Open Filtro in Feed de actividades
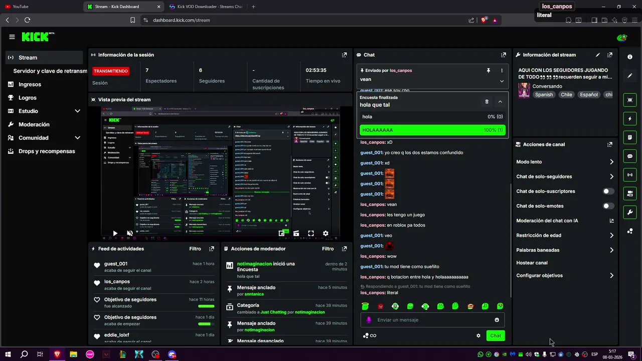The width and height of the screenshot is (642, 361). tap(195, 249)
